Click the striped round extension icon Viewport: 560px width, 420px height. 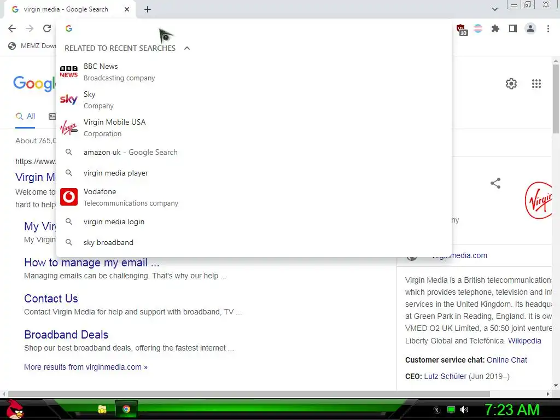[478, 28]
